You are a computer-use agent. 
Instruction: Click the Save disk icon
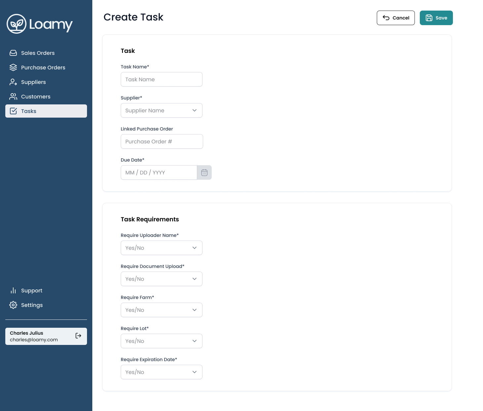coord(429,18)
